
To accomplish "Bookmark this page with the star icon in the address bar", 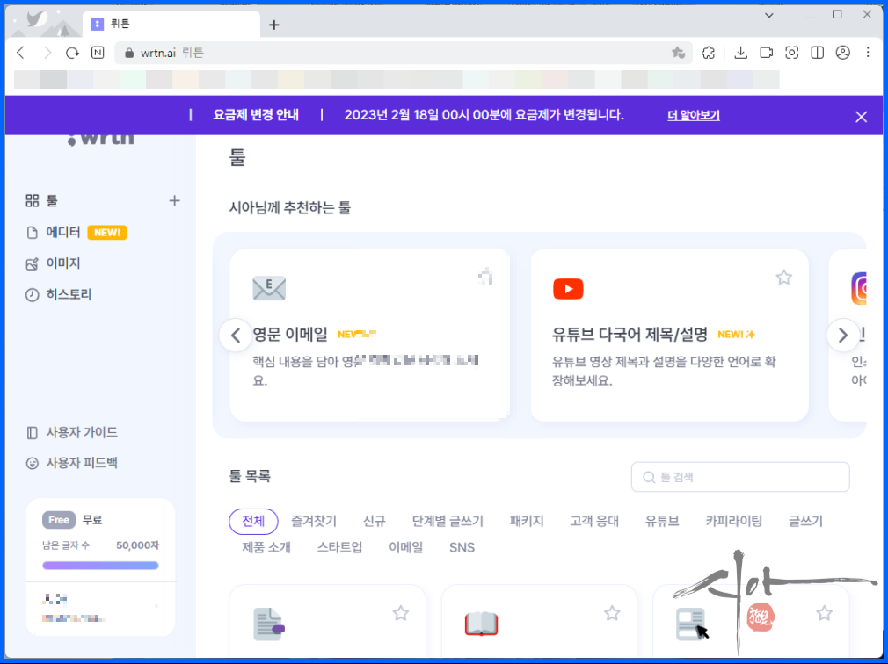I will (x=678, y=53).
